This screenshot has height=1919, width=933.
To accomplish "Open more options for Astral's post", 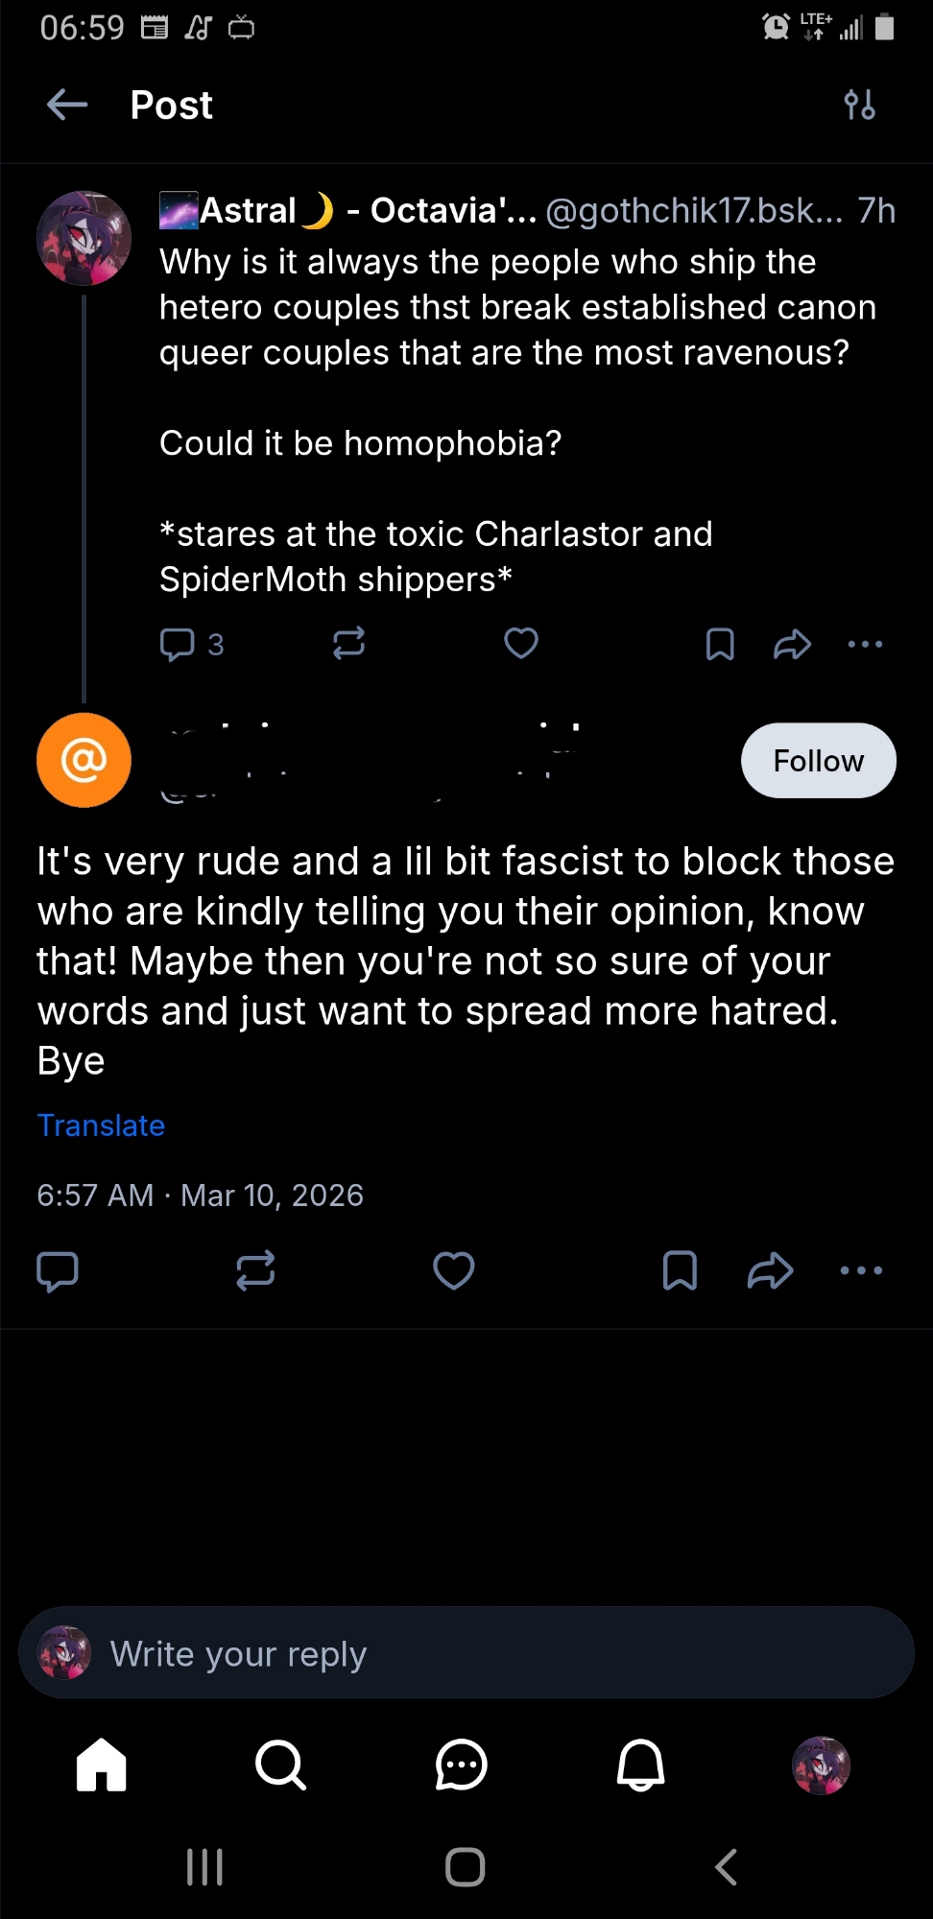I will coord(865,644).
